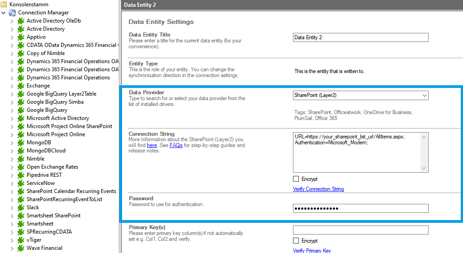Select the Pipedrive REST tree entry
The width and height of the screenshot is (463, 253).
click(x=44, y=175)
